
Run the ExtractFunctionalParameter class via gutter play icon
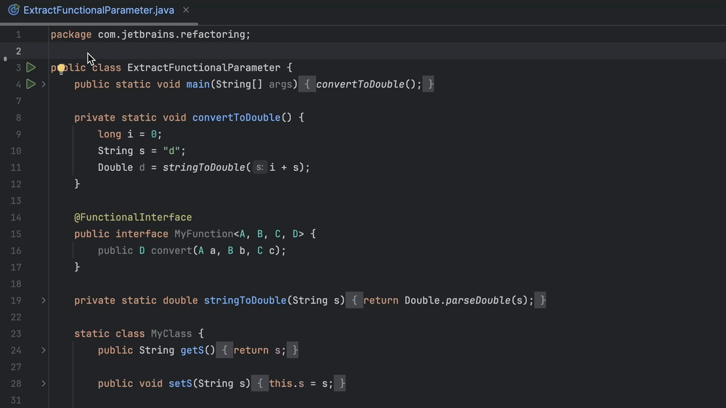(x=31, y=67)
